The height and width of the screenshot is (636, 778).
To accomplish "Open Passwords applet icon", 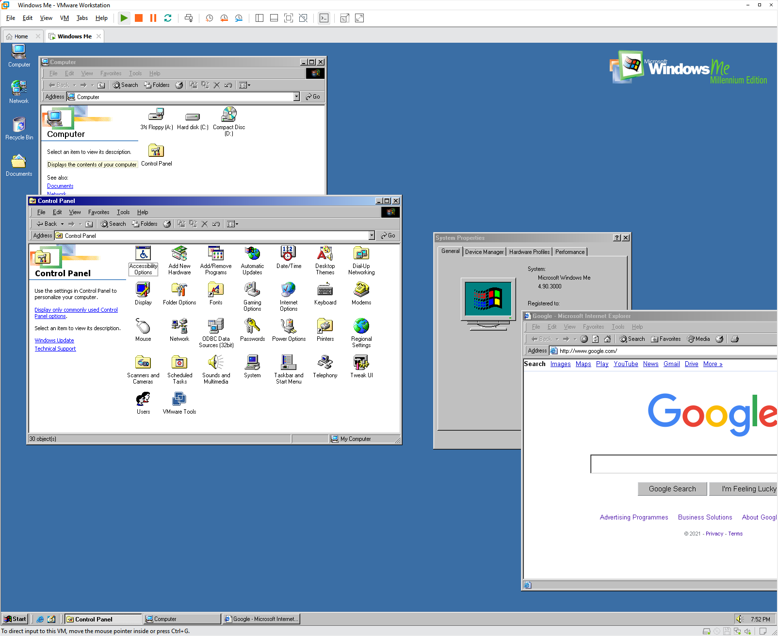I will (252, 330).
